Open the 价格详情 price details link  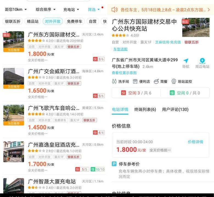(195, 142)
